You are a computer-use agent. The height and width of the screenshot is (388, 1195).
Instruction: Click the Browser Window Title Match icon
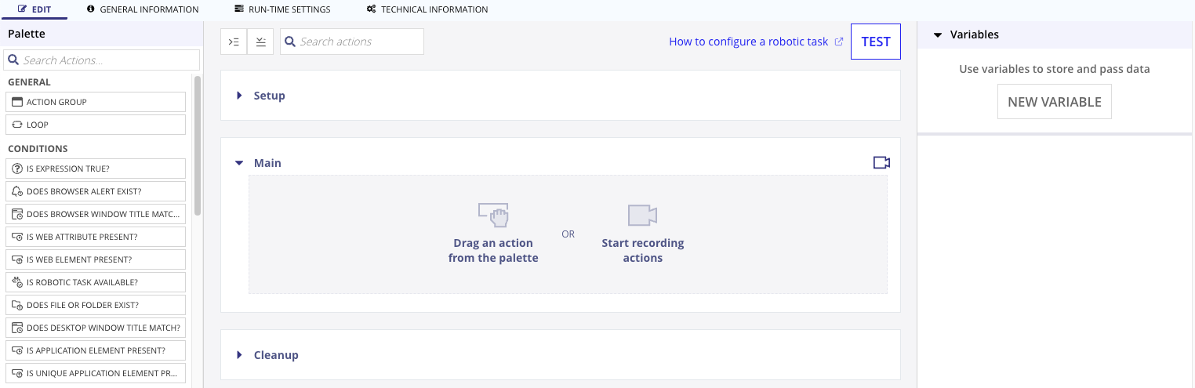17,214
